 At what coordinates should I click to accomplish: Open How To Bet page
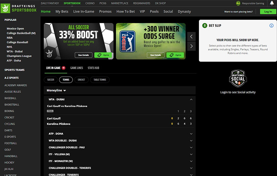point(126,11)
